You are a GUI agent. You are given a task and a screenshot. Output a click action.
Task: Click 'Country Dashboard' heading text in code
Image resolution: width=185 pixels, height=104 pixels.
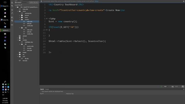click(x=66, y=5)
